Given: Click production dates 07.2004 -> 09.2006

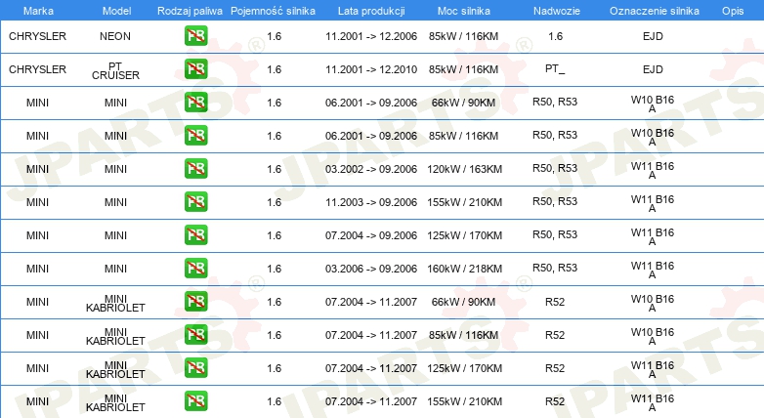Looking at the screenshot, I should tap(371, 235).
